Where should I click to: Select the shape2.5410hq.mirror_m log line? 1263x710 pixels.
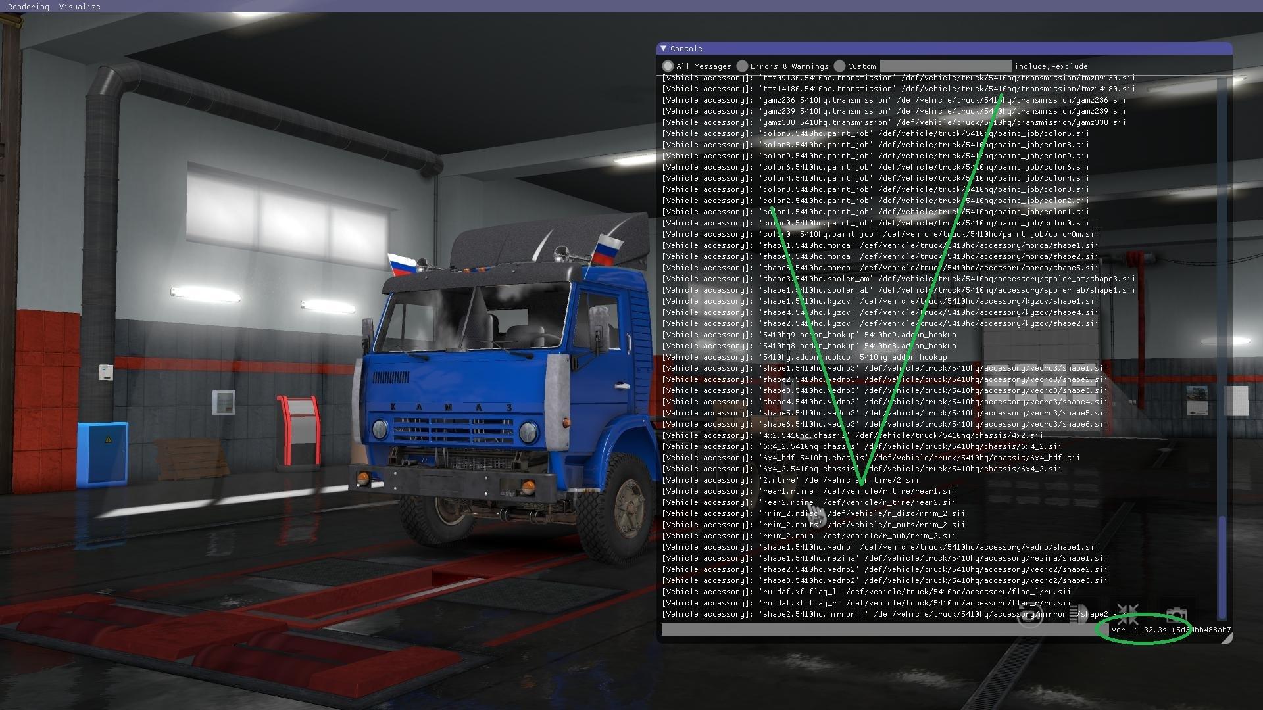[895, 614]
